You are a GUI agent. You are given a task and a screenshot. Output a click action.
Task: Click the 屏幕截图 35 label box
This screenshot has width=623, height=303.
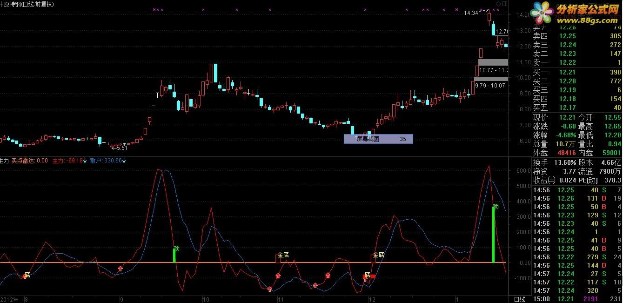tap(378, 139)
